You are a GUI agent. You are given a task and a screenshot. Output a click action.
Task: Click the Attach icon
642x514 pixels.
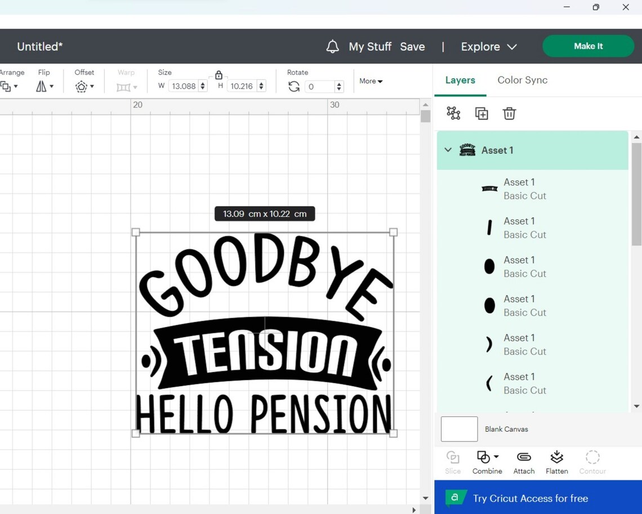tap(524, 461)
